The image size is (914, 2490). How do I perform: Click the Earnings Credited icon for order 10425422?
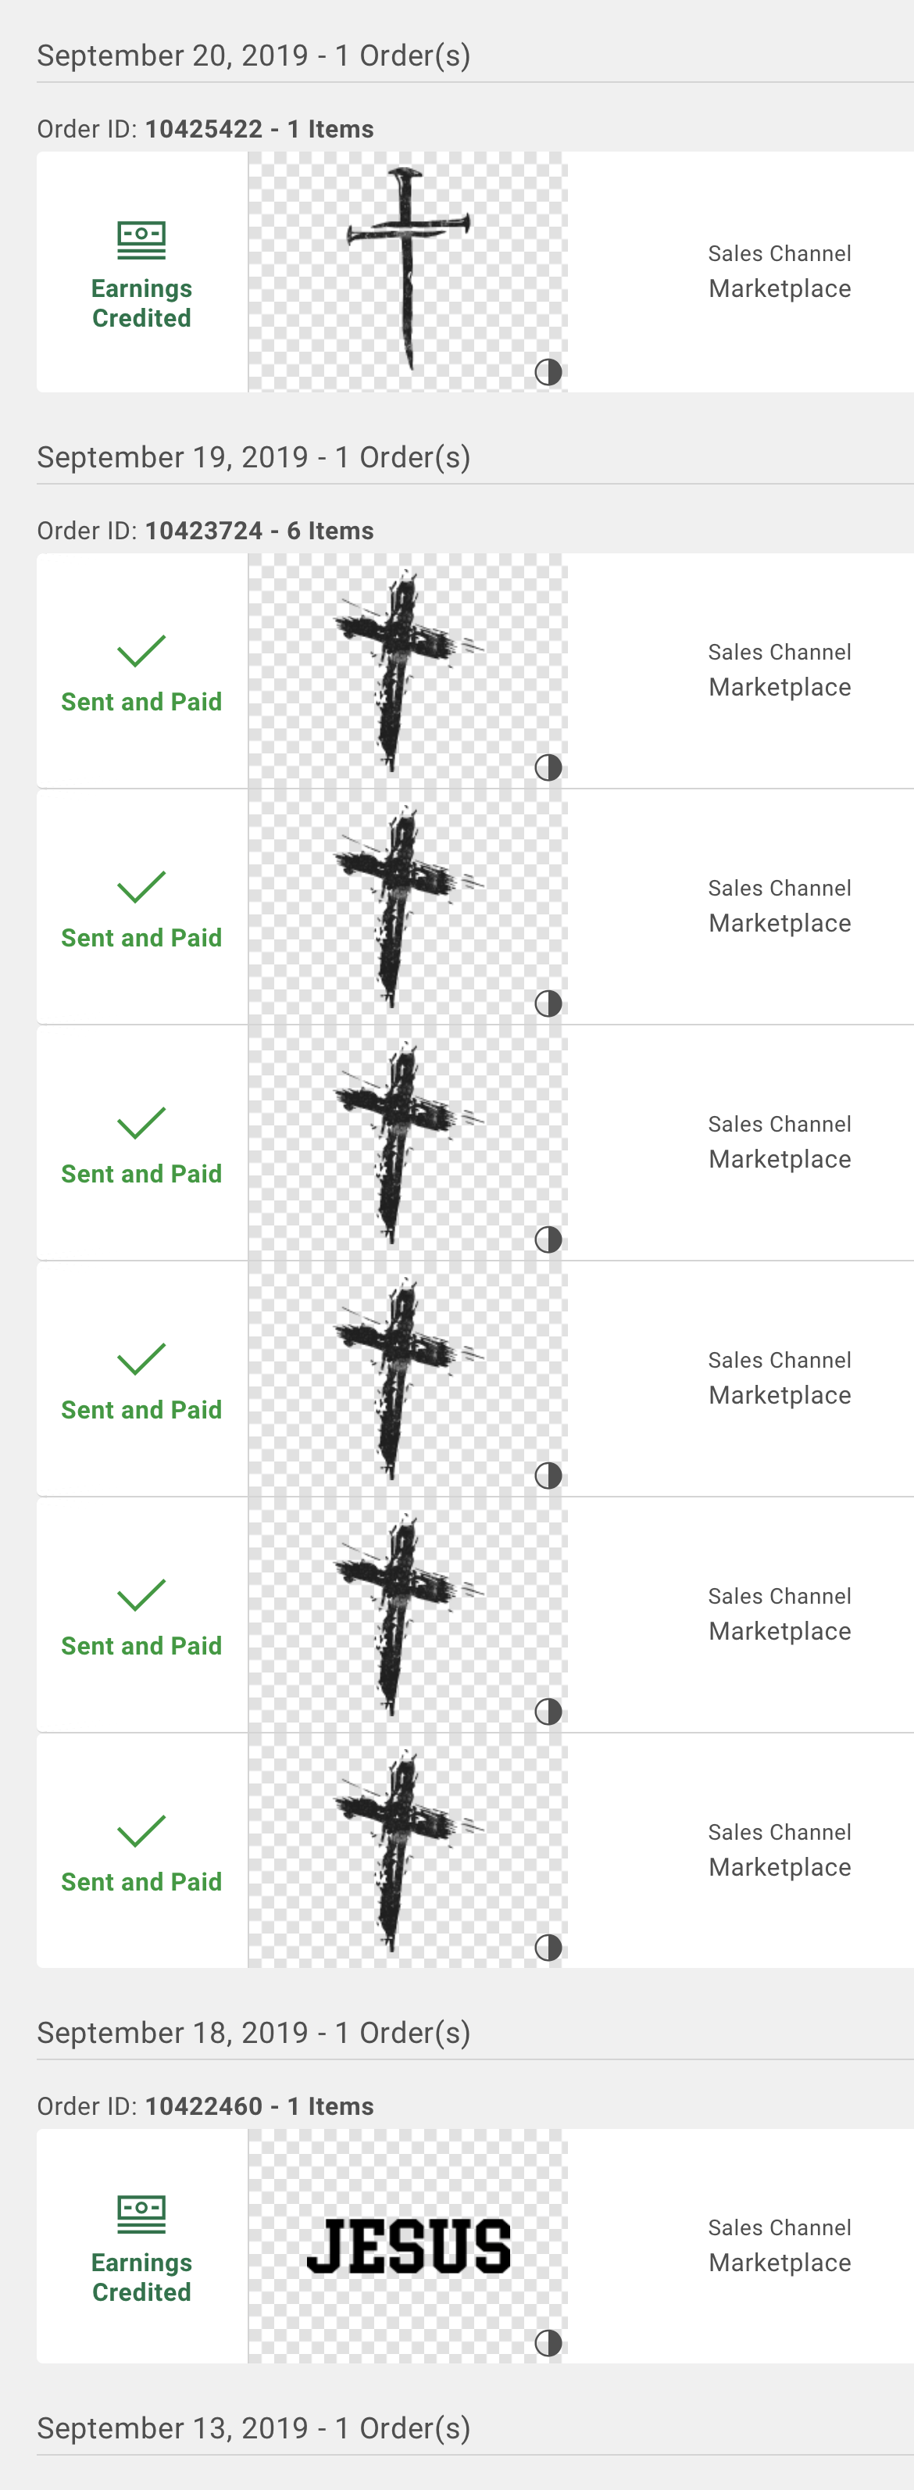tap(141, 240)
